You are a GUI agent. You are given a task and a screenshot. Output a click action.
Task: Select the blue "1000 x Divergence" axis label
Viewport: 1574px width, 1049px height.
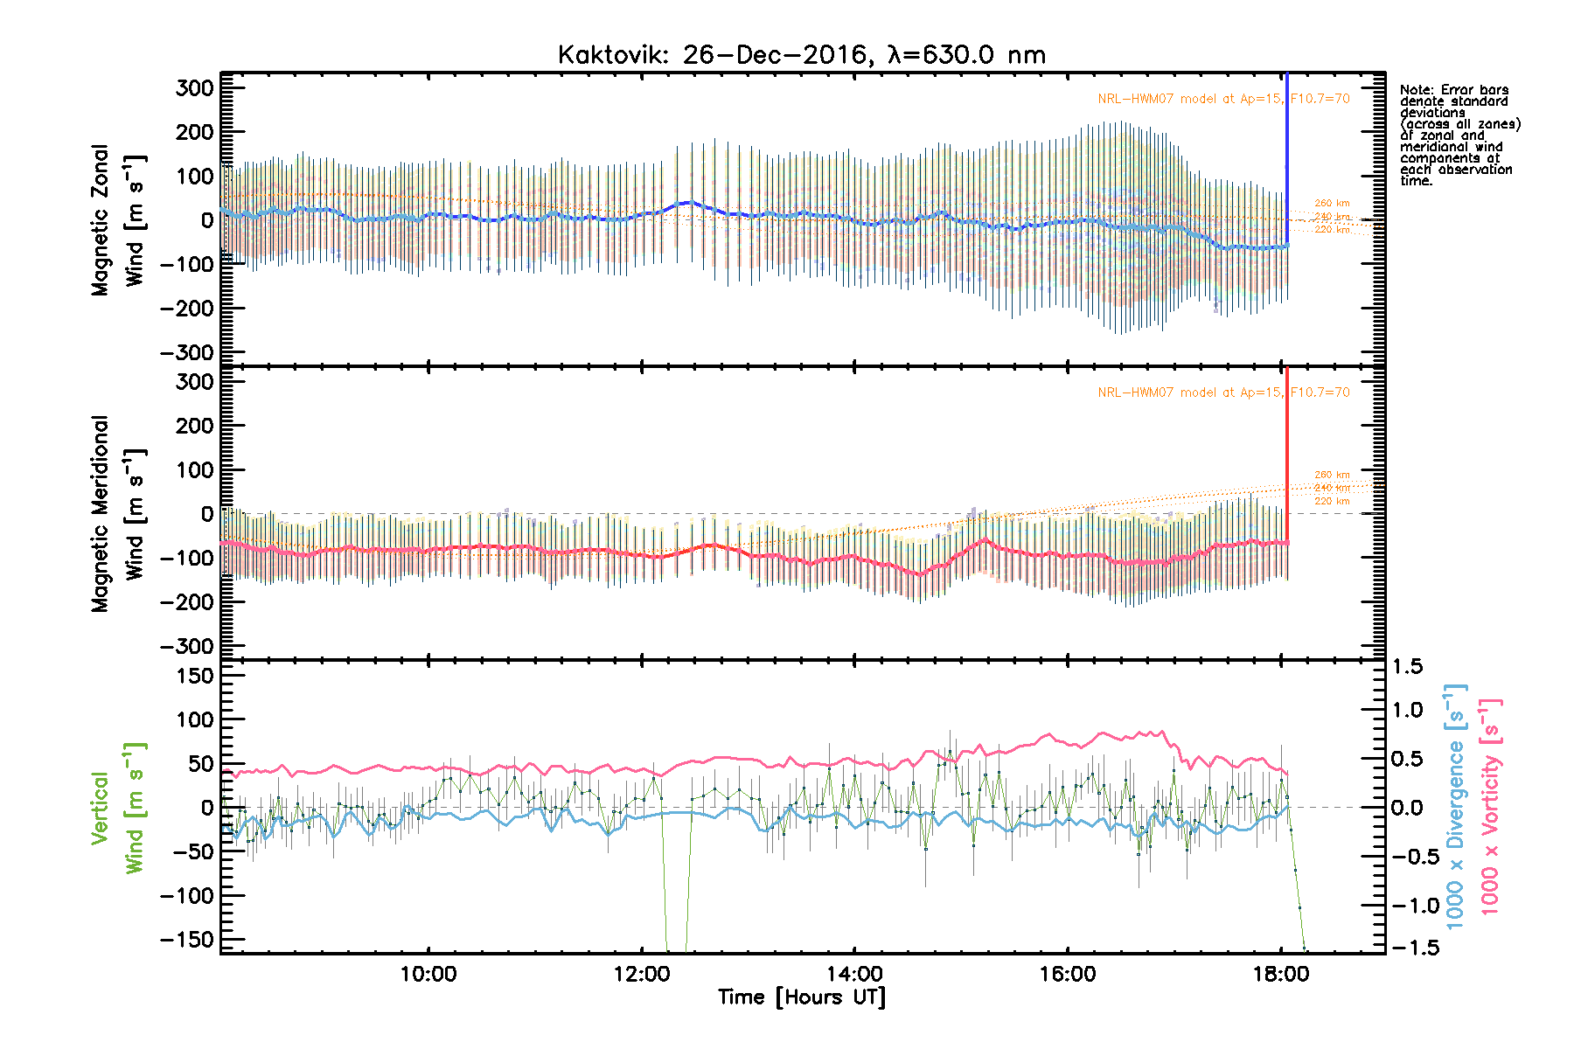[x=1455, y=807]
